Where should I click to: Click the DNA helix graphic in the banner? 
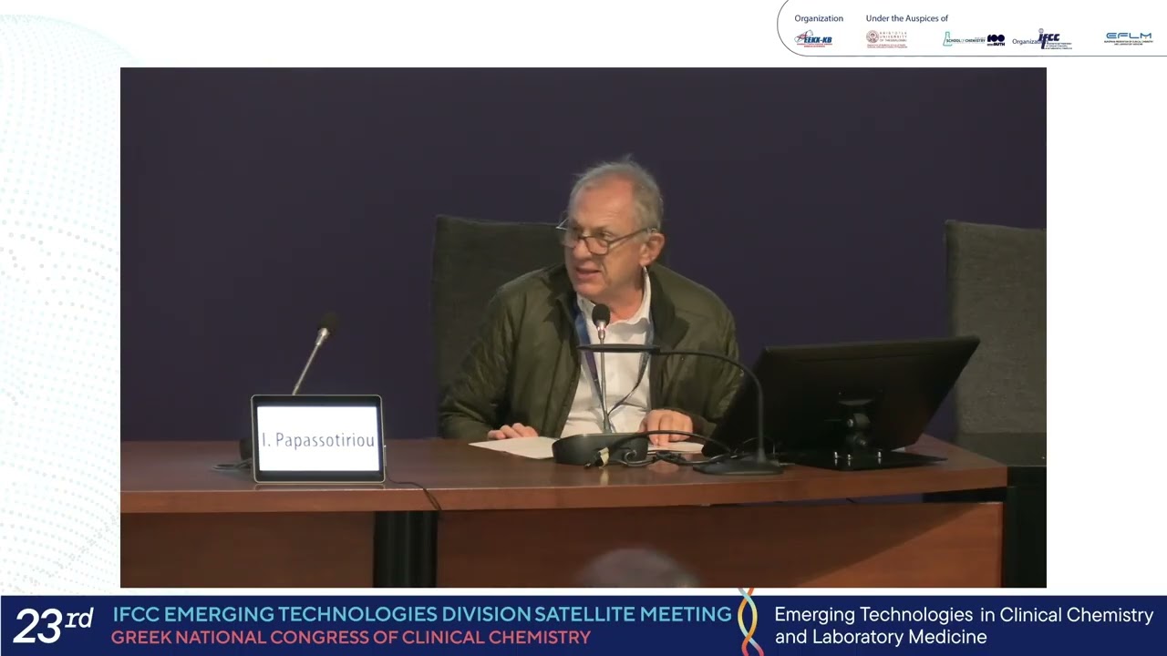(x=750, y=622)
